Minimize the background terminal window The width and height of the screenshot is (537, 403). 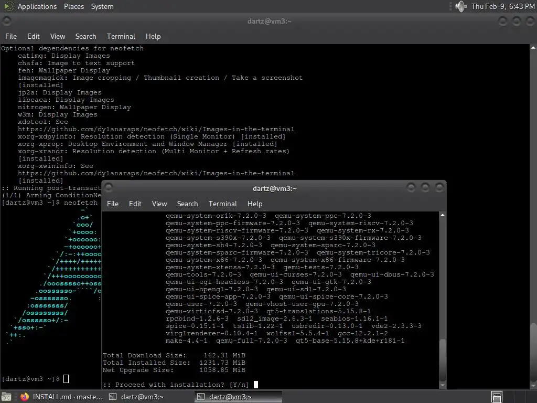point(503,21)
